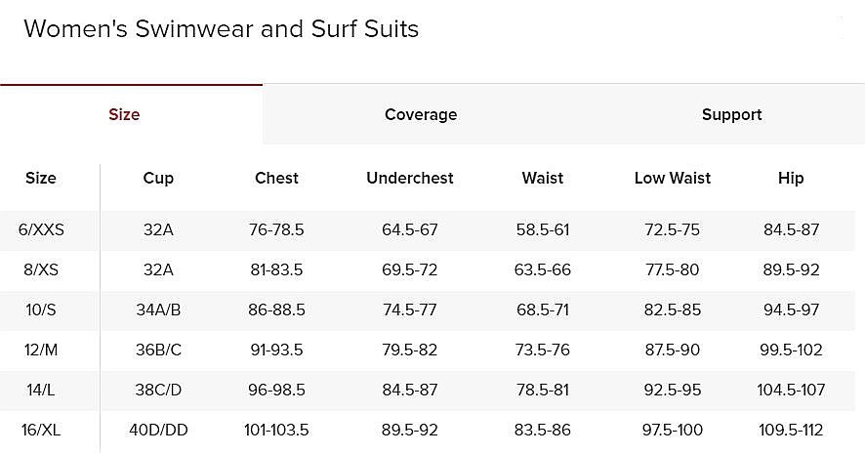Click the Women's Swimwear and Surf Suits heading
Image resolution: width=865 pixels, height=454 pixels.
click(x=222, y=28)
